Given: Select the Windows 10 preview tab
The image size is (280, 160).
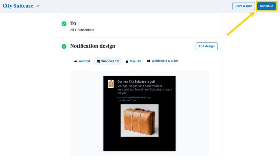Looking at the screenshot, I should 108,61.
